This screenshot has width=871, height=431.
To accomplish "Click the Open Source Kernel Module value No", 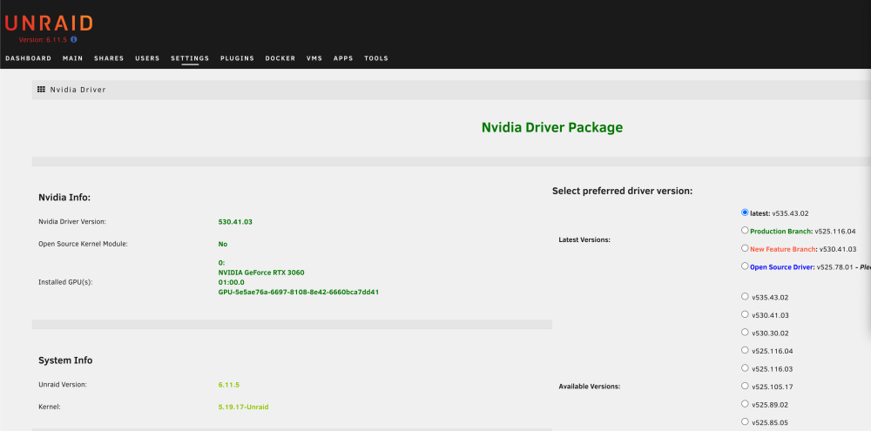I will pos(223,244).
